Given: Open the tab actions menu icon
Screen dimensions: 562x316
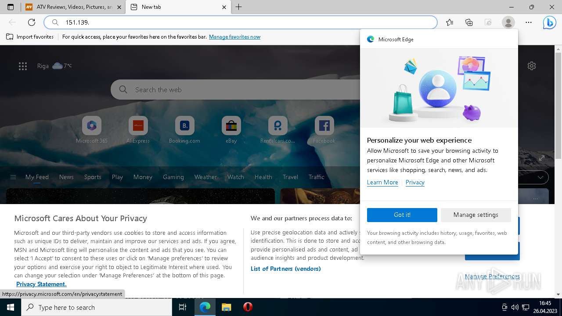Looking at the screenshot, I should click(11, 7).
